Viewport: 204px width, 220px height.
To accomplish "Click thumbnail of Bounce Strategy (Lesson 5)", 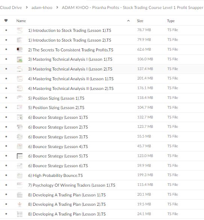I will tap(20, 156).
